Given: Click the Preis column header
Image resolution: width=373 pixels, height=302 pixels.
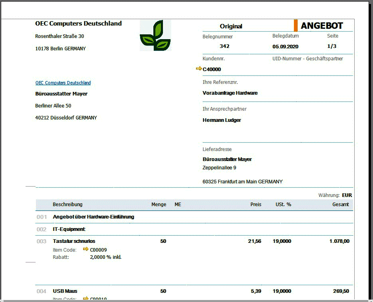Looking at the screenshot, I should click(x=256, y=205).
